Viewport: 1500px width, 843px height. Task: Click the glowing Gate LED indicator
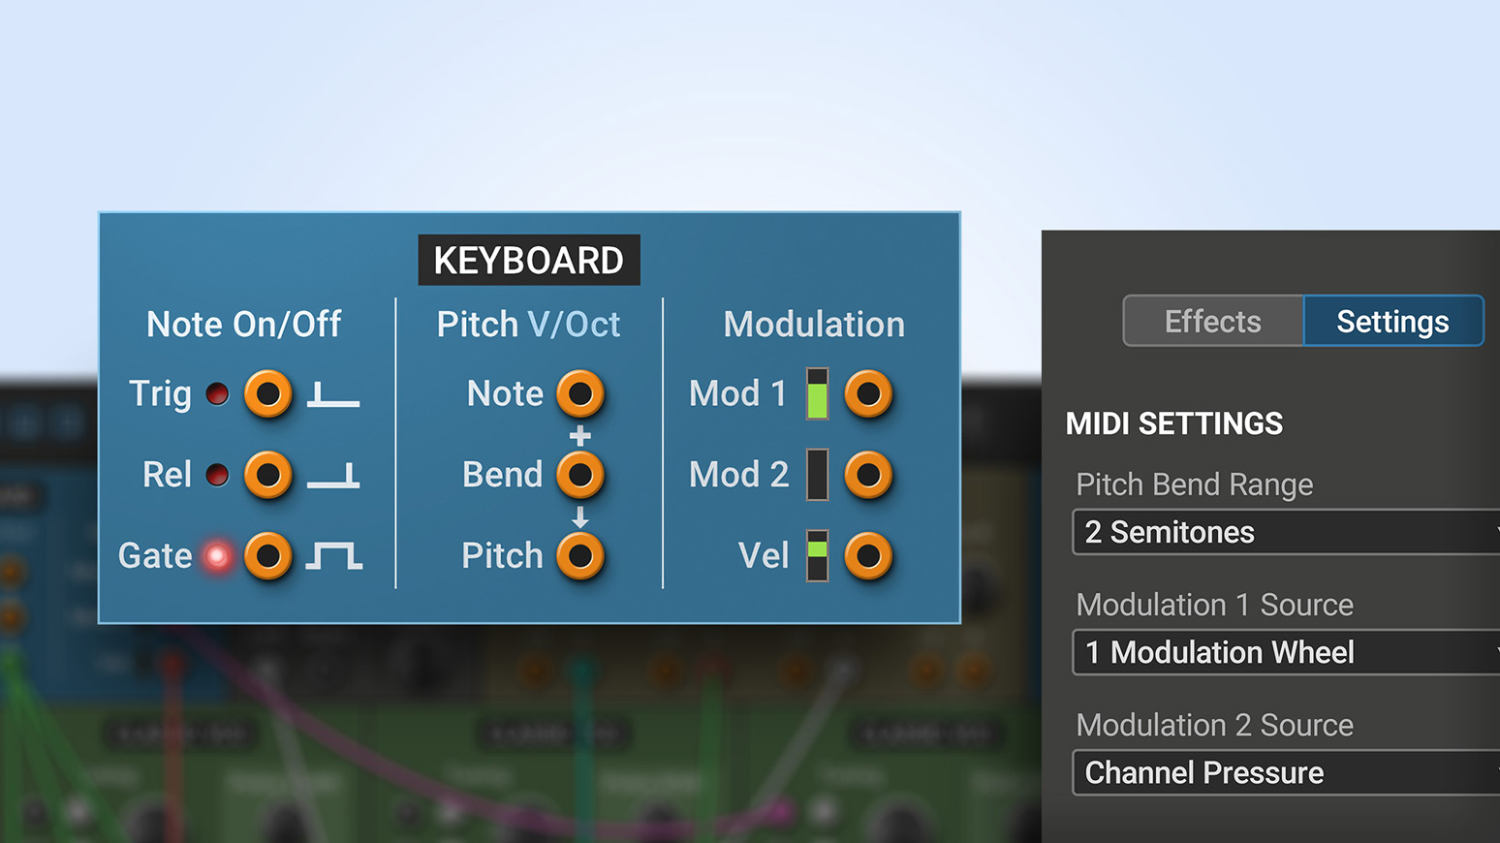(217, 555)
